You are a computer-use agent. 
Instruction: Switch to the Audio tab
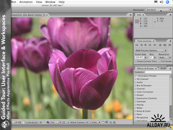[163, 68]
